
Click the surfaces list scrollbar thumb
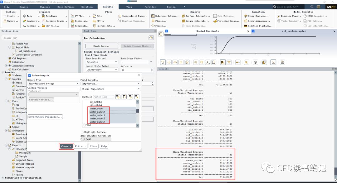[x=138, y=111]
